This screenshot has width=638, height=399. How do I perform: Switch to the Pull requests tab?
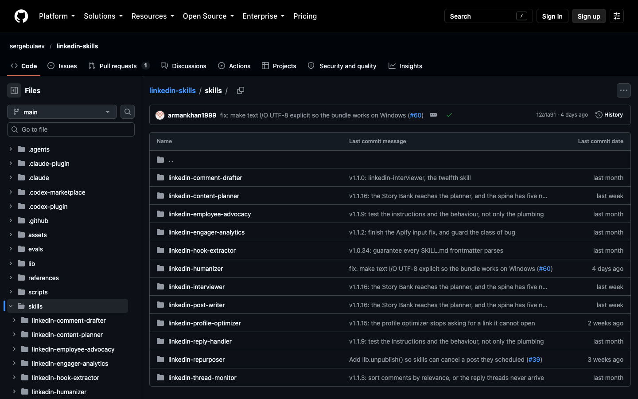pos(119,66)
